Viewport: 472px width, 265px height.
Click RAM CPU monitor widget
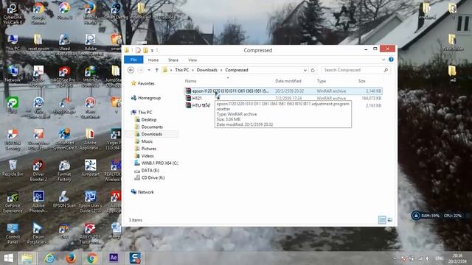click(x=439, y=216)
